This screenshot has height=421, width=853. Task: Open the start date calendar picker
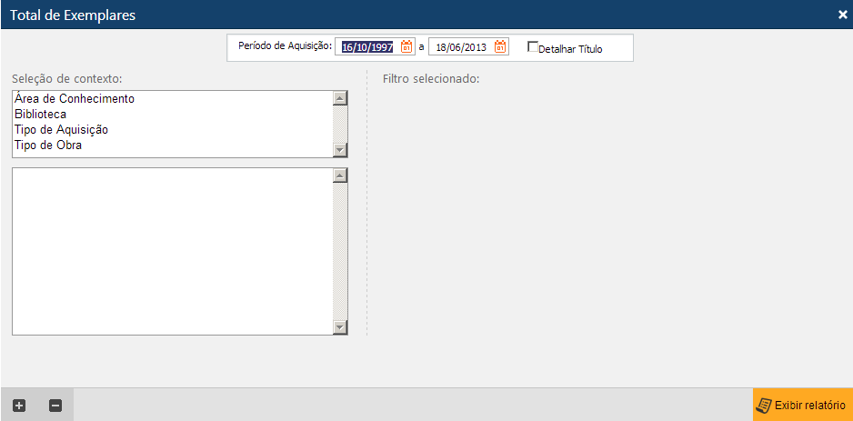tap(406, 47)
